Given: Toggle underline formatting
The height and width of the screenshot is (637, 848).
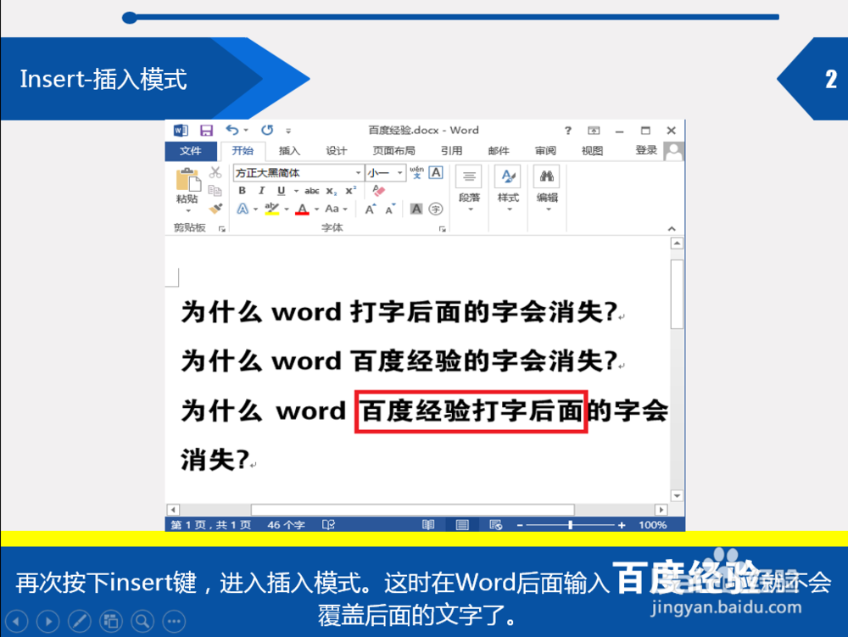Looking at the screenshot, I should pyautogui.click(x=281, y=190).
